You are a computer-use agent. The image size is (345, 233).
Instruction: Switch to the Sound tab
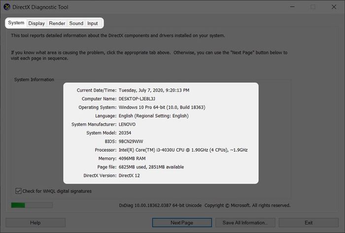pos(76,23)
